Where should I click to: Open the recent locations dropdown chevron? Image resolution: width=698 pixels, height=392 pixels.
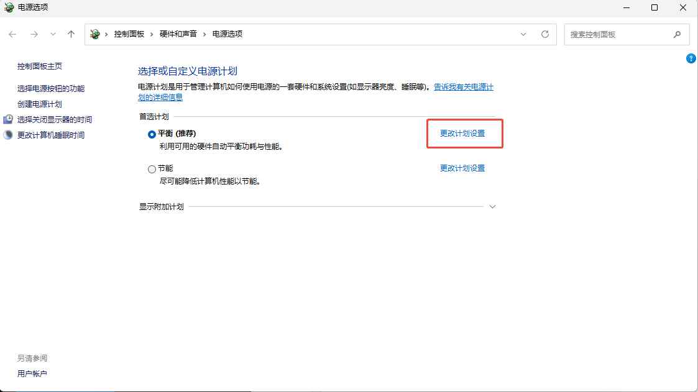pyautogui.click(x=53, y=34)
